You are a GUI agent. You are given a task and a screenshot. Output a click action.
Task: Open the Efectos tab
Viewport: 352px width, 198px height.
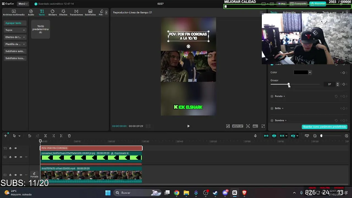[63, 13]
